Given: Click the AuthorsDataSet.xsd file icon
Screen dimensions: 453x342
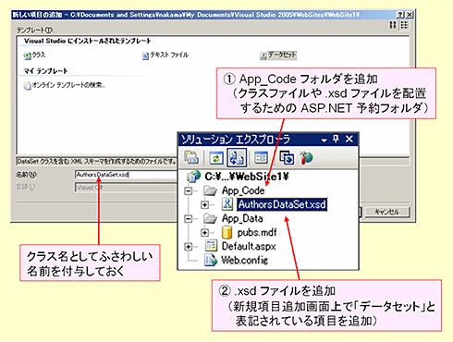Looking at the screenshot, I should pos(227,204).
